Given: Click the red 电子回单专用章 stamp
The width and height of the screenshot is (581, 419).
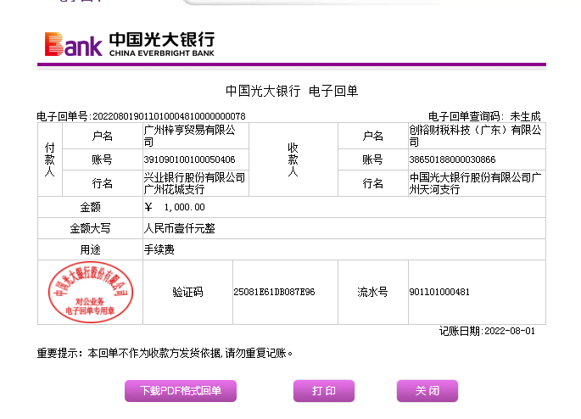Looking at the screenshot, I should tap(91, 292).
